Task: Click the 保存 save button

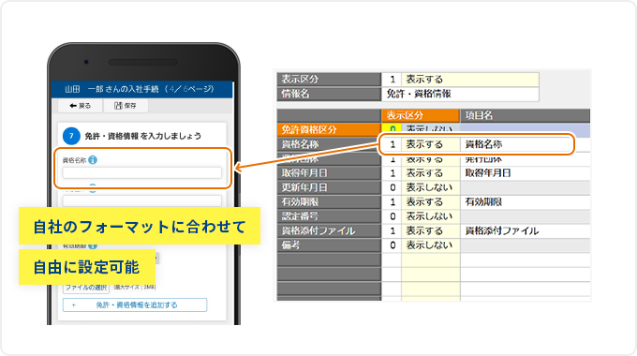Action: tap(126, 106)
